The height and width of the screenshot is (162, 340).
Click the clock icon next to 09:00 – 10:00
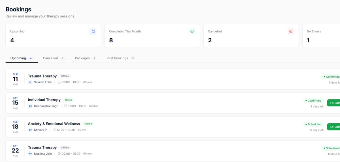pyautogui.click(x=59, y=82)
